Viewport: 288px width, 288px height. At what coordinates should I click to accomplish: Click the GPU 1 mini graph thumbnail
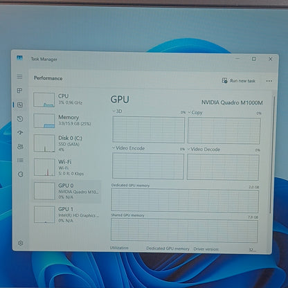[x=44, y=215]
